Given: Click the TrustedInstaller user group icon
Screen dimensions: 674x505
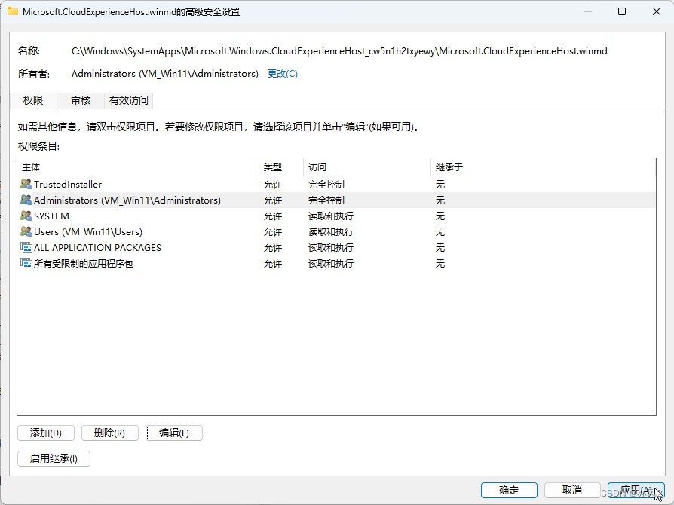Looking at the screenshot, I should 26,185.
